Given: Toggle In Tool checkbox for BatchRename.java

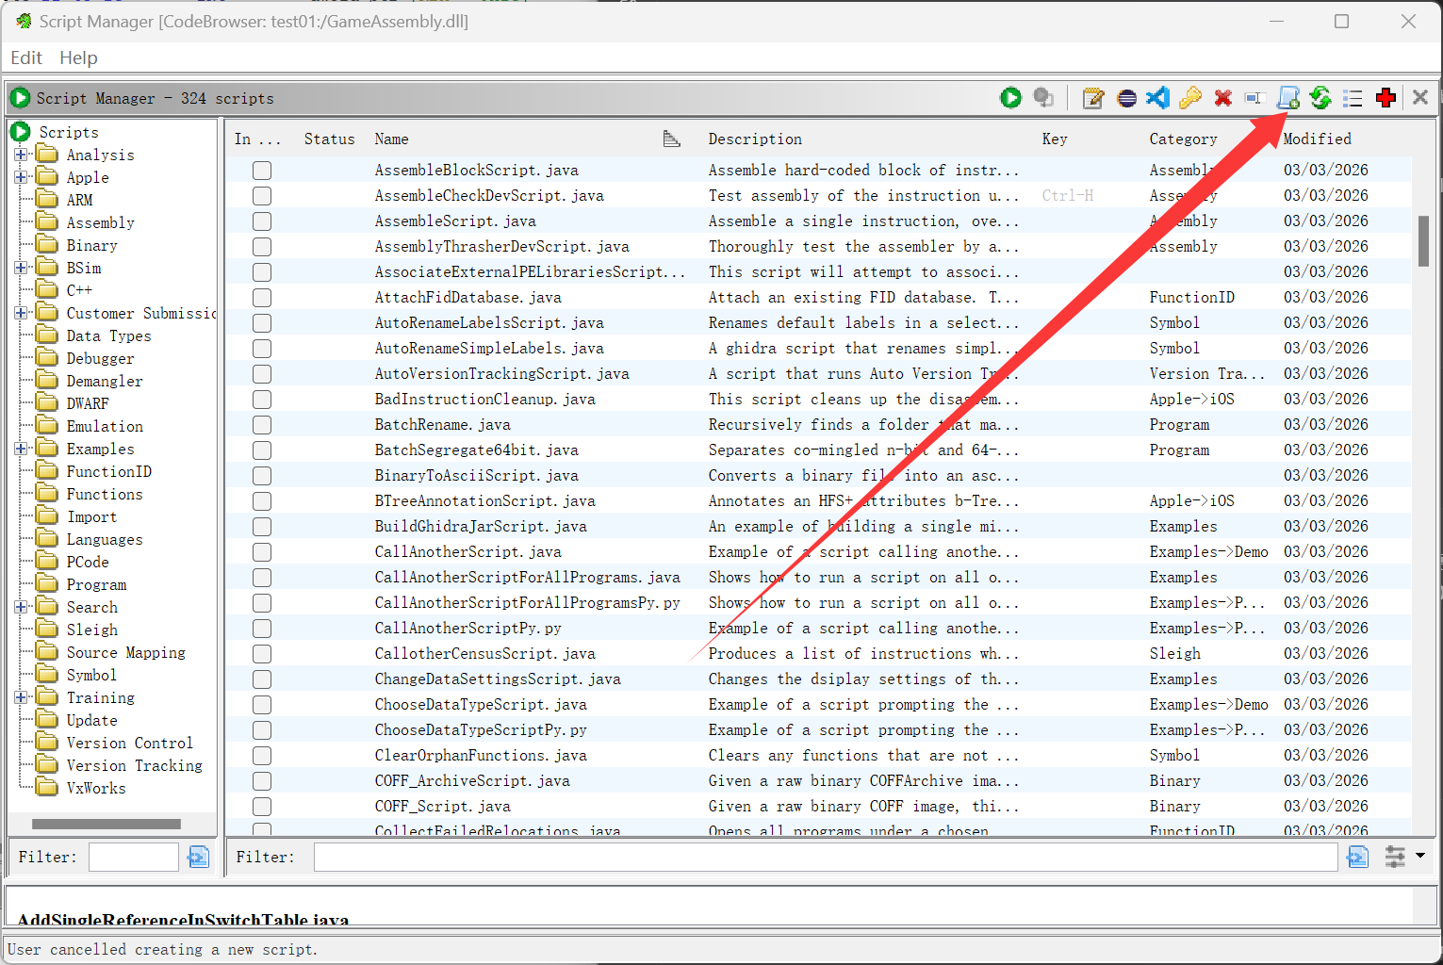Looking at the screenshot, I should click(x=262, y=425).
